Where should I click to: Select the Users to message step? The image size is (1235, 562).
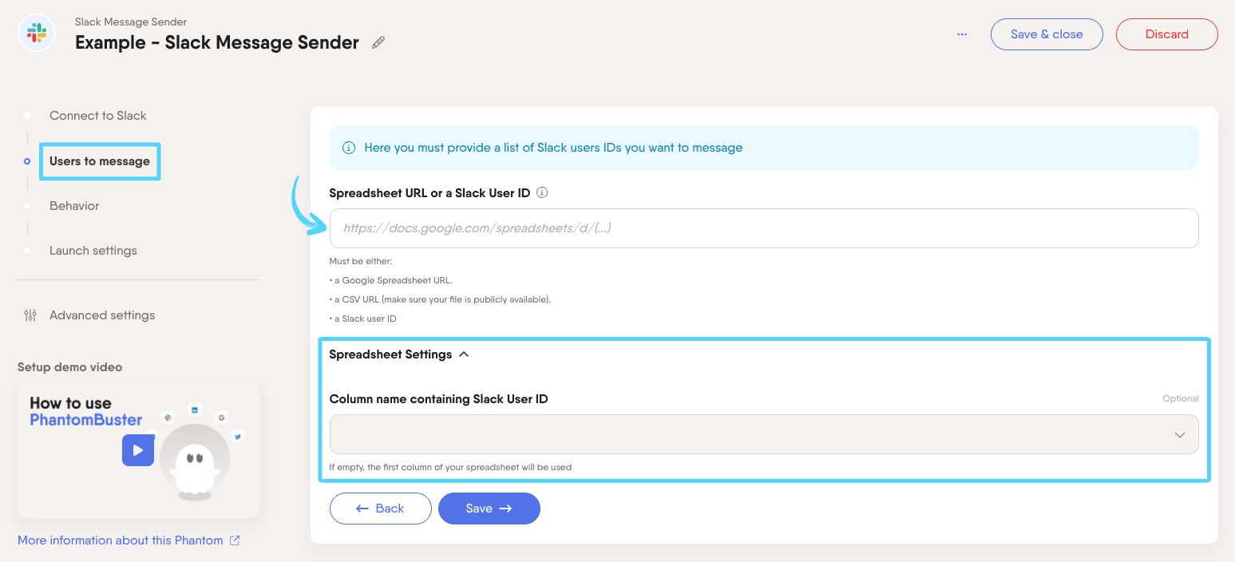point(100,161)
